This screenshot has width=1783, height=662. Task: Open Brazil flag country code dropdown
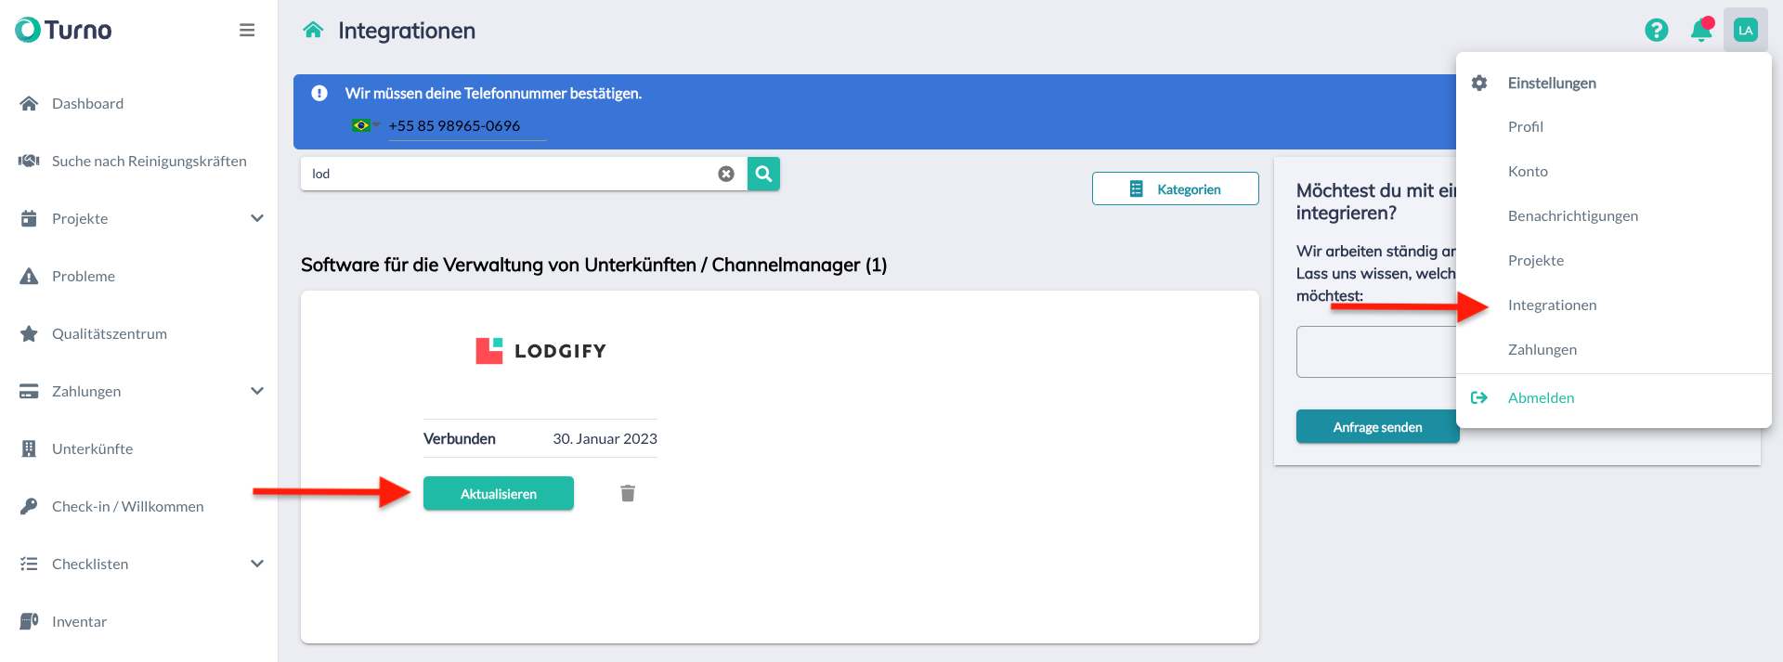[366, 125]
